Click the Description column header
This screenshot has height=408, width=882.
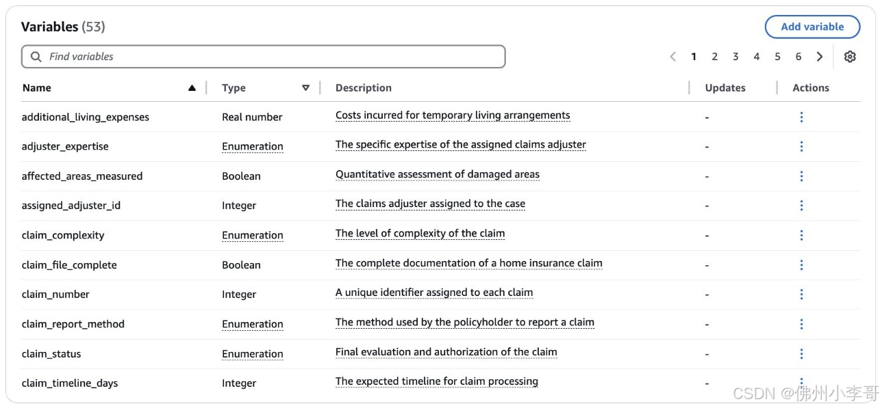click(364, 88)
